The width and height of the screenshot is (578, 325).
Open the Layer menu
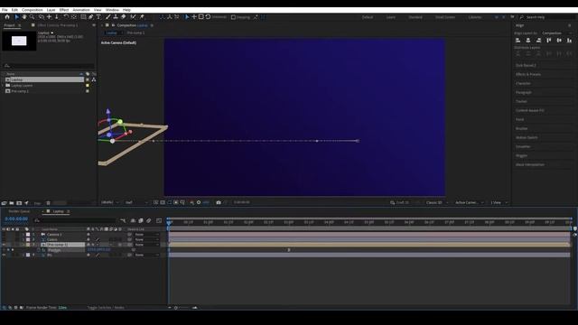coord(51,10)
